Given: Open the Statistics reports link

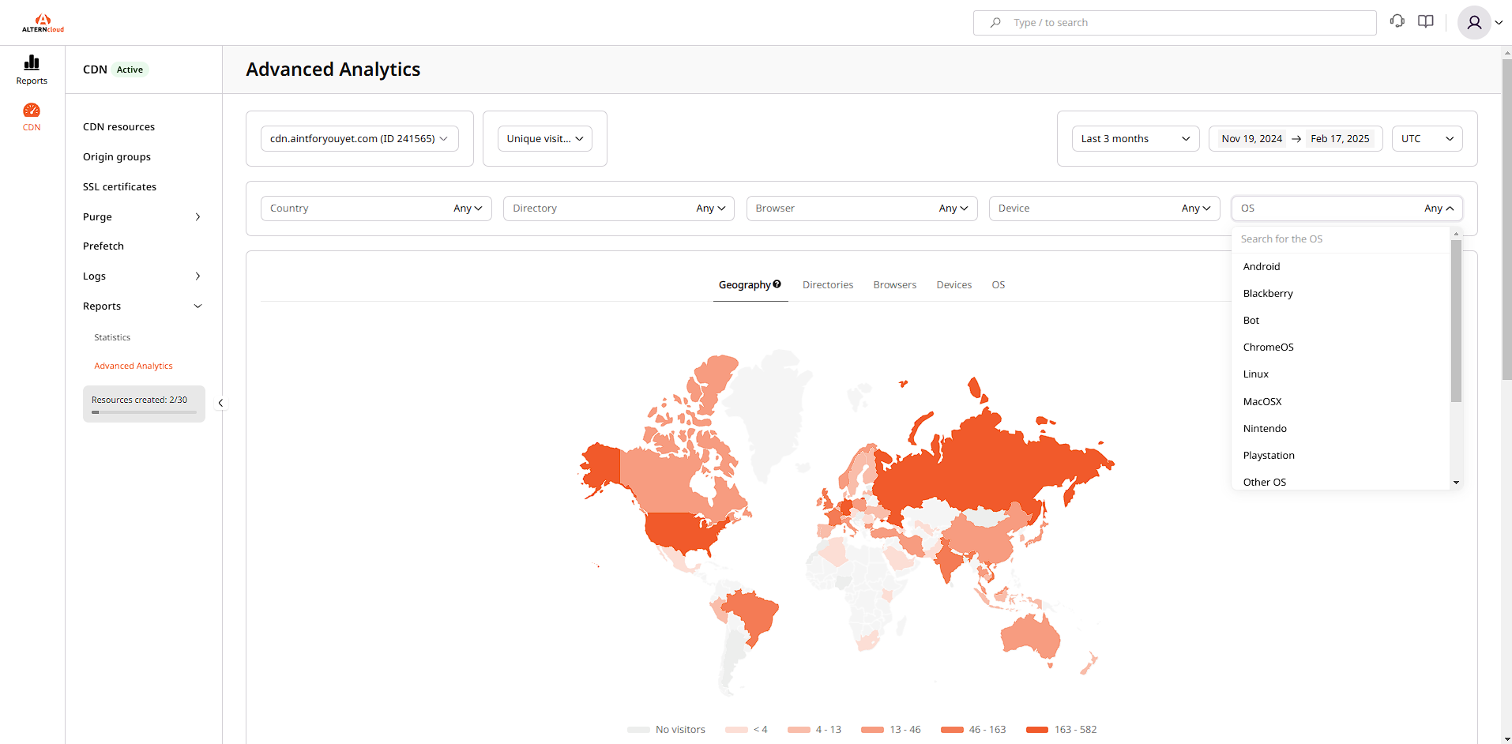Looking at the screenshot, I should click(x=112, y=337).
